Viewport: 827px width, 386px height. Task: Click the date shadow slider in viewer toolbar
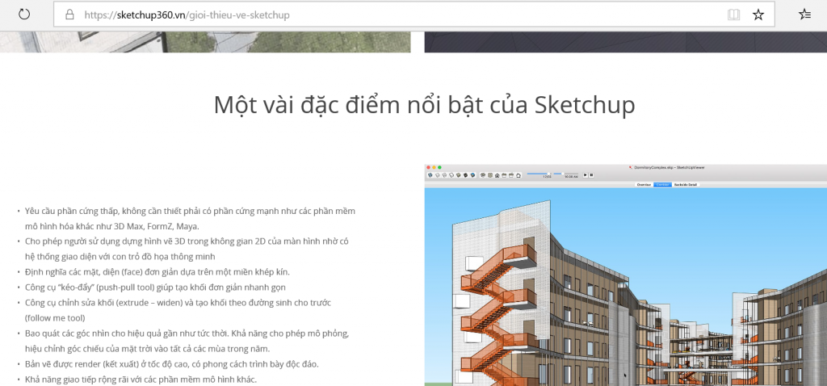[538, 174]
